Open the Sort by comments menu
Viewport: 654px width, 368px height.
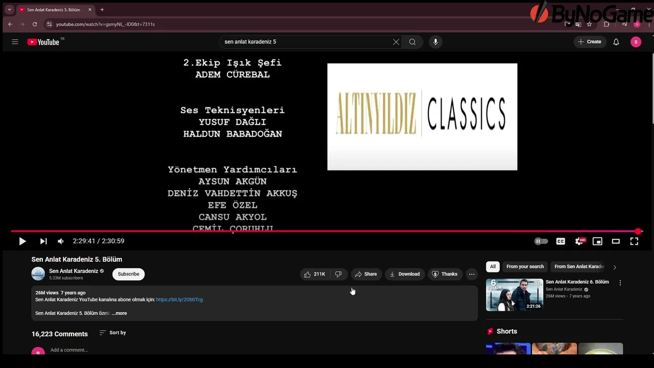(112, 333)
